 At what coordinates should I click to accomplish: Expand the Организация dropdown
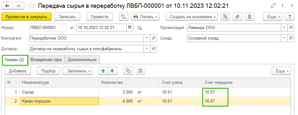coord(284,27)
